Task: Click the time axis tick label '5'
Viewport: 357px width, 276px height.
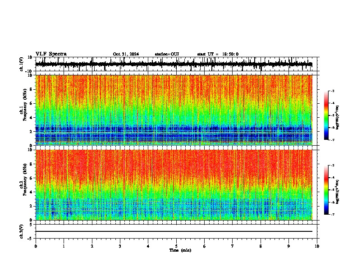Action: click(x=176, y=246)
